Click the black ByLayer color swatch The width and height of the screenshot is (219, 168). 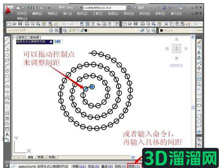tap(161, 30)
